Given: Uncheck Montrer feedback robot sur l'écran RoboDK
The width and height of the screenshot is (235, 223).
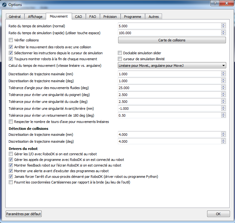Looking at the screenshot, I should [11, 165].
